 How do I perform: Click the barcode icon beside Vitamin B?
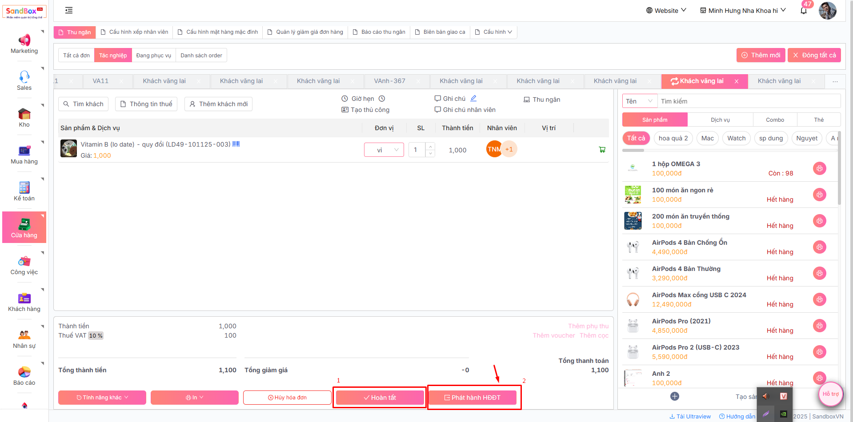(236, 144)
